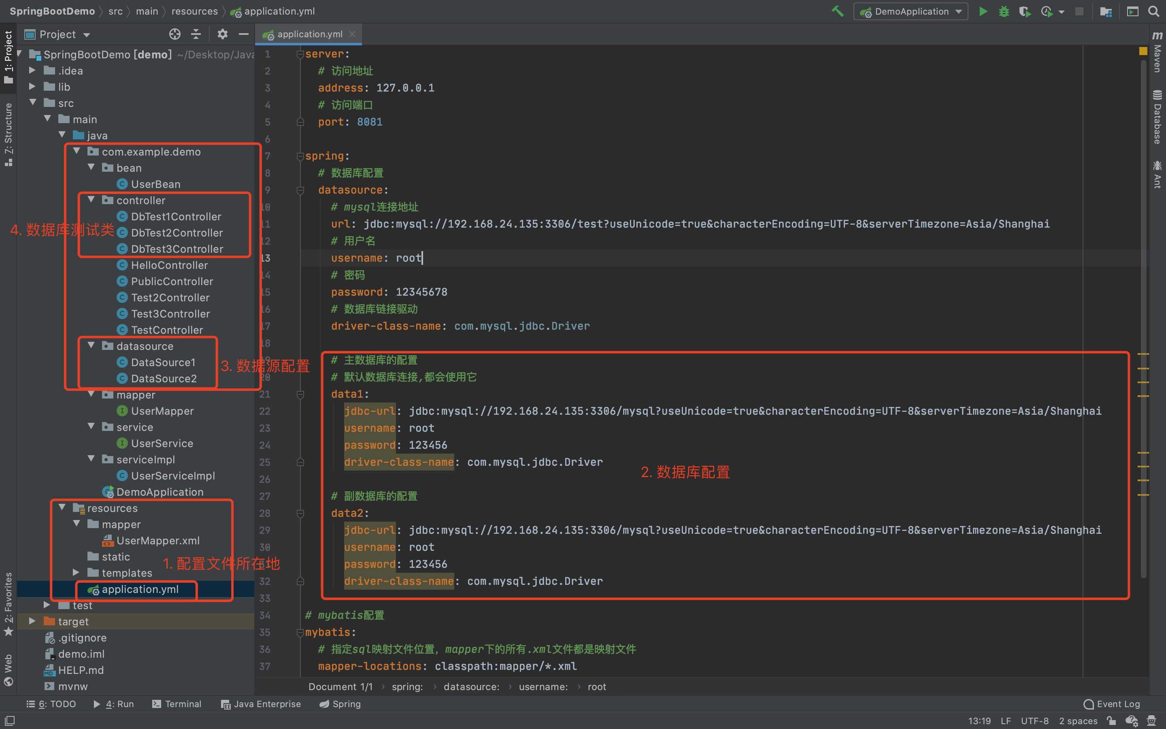The height and width of the screenshot is (729, 1166).
Task: Open the Run Anything terminal window icon
Action: click(1132, 11)
